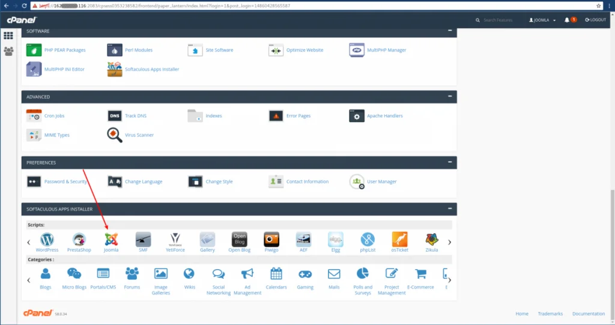615x325 pixels.
Task: Launch MultiPHP Manager icon
Action: [357, 50]
